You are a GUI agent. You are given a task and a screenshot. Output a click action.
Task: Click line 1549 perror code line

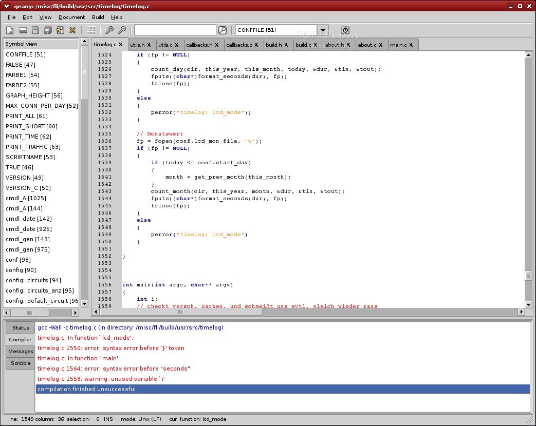pos(199,235)
